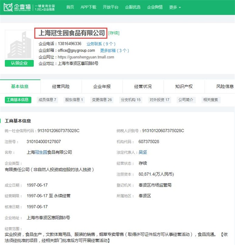Image resolution: width=235 pixels, height=245 pixels.
Task: Click the 冠生园 highlighted name link
Action: (x=41, y=152)
